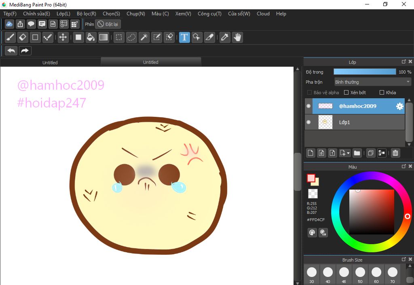This screenshot has height=285, width=414.
Task: Open layer settings gear for @hamhoc2009
Action: click(400, 106)
